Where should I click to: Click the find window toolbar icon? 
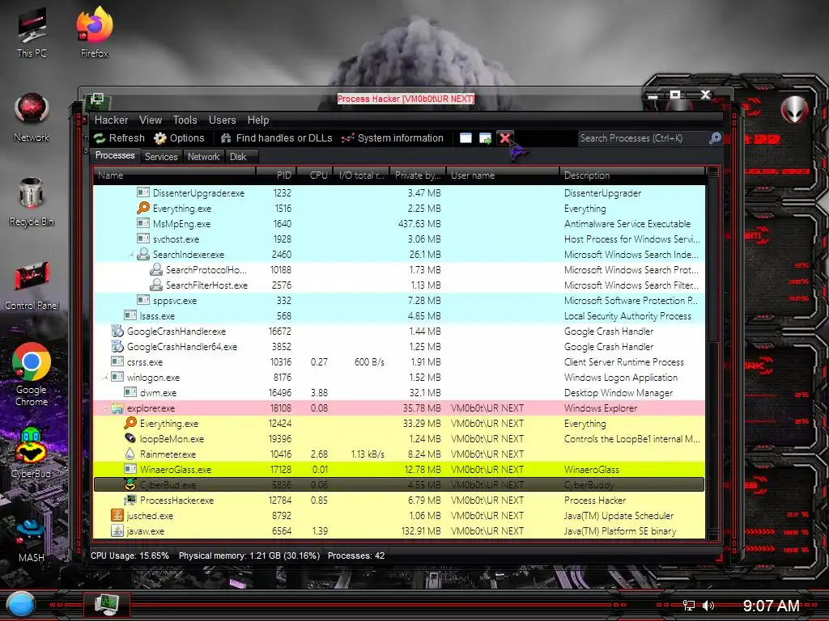[466, 138]
